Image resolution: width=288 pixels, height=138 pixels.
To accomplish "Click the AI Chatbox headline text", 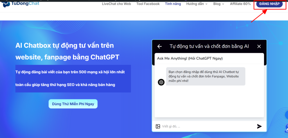I will coord(67,51).
